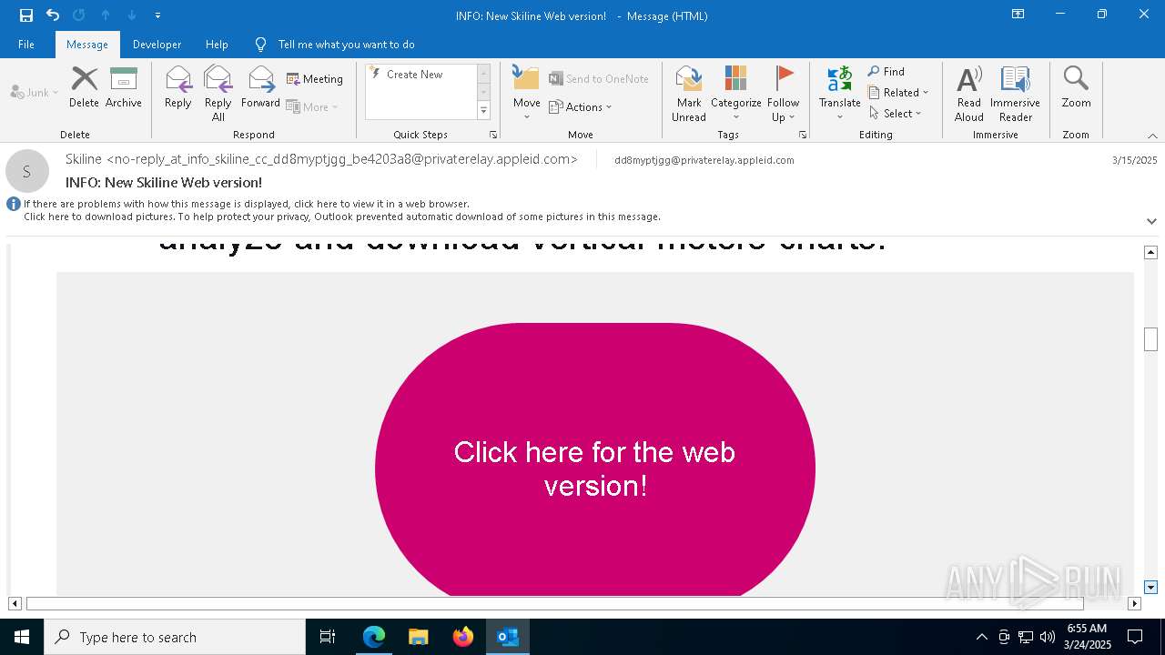
Task: Go to previous item with the up arrow
Action: [106, 15]
